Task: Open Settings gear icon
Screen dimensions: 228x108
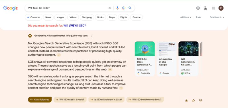Action: (198, 8)
